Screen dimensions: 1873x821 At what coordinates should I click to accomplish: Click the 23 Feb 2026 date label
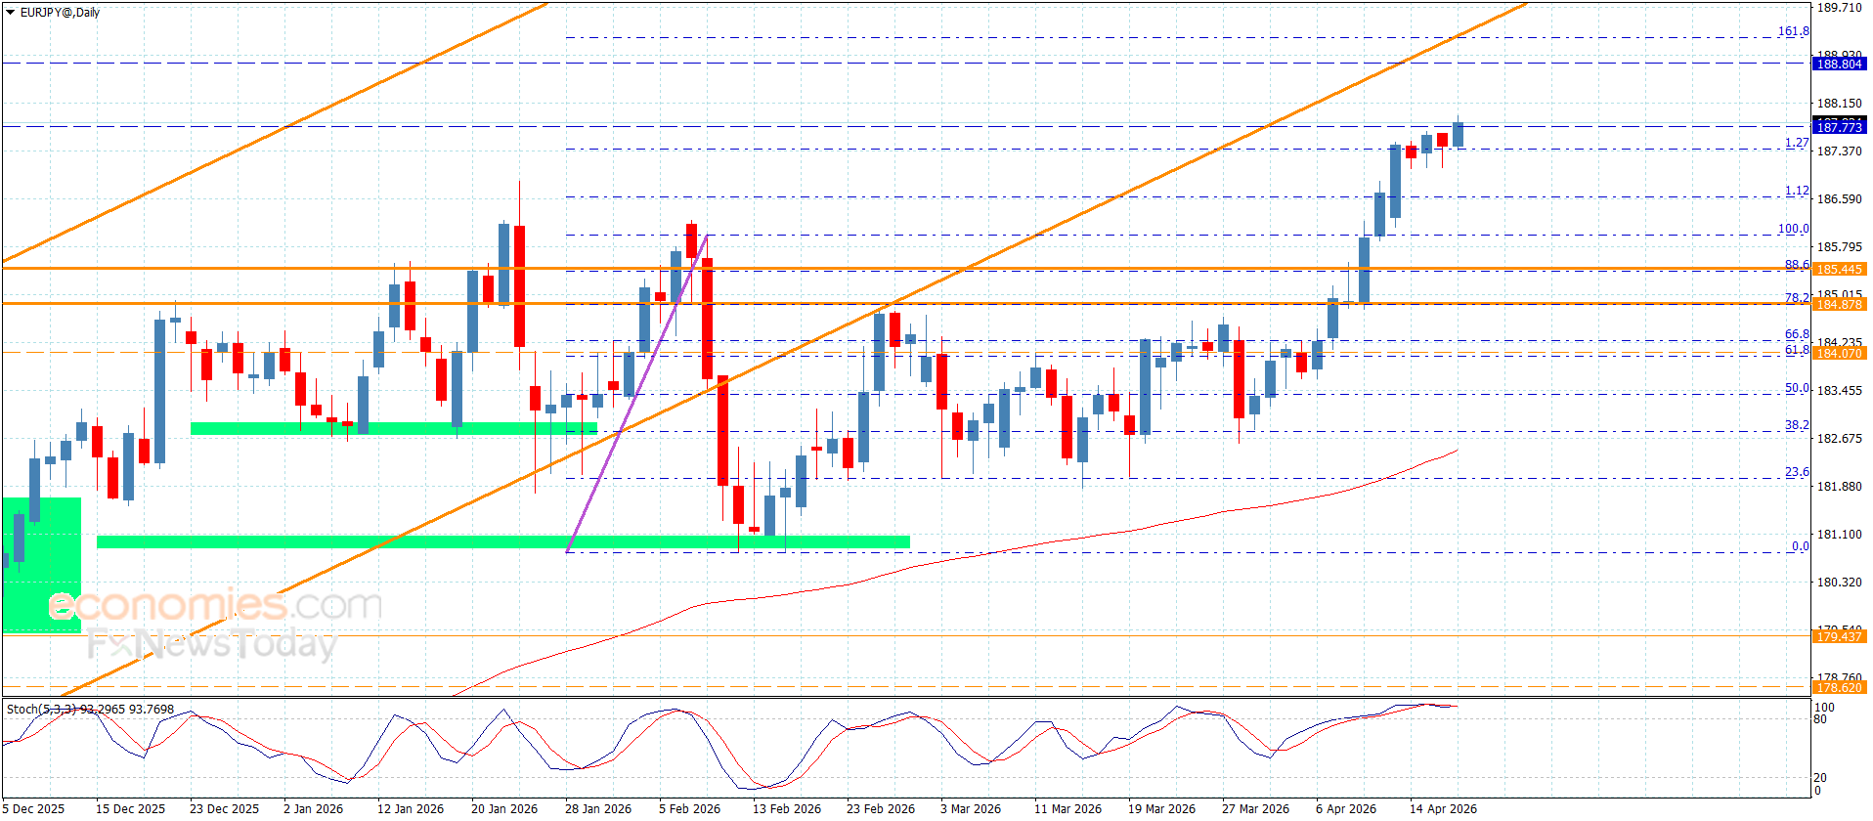point(881,809)
